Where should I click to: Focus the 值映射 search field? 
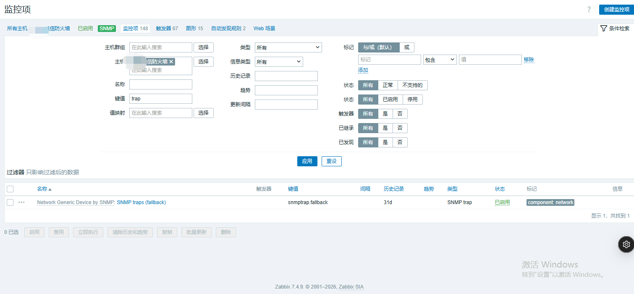[x=161, y=113]
